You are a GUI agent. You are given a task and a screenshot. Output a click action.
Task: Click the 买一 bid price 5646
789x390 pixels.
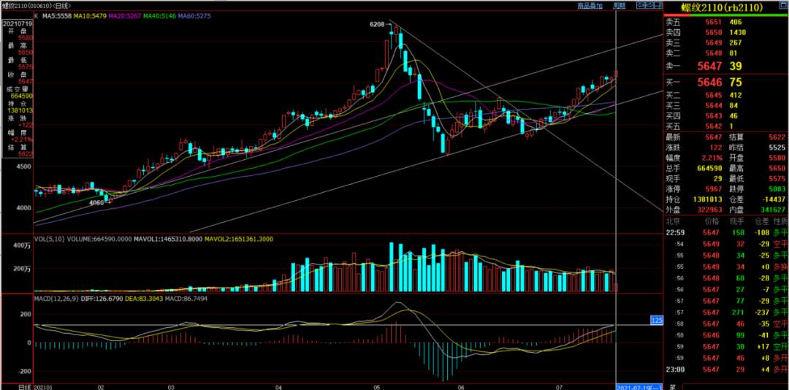pos(709,82)
